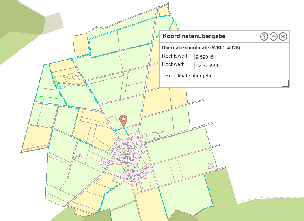304x221 pixels.
Task: Collapse the Koordinatenübergabe panel
Action: [274, 36]
